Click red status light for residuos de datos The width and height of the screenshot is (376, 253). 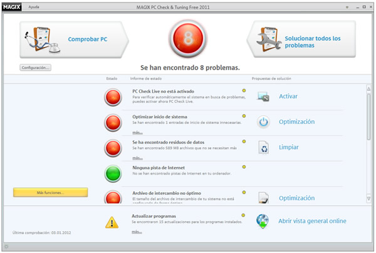tap(113, 148)
